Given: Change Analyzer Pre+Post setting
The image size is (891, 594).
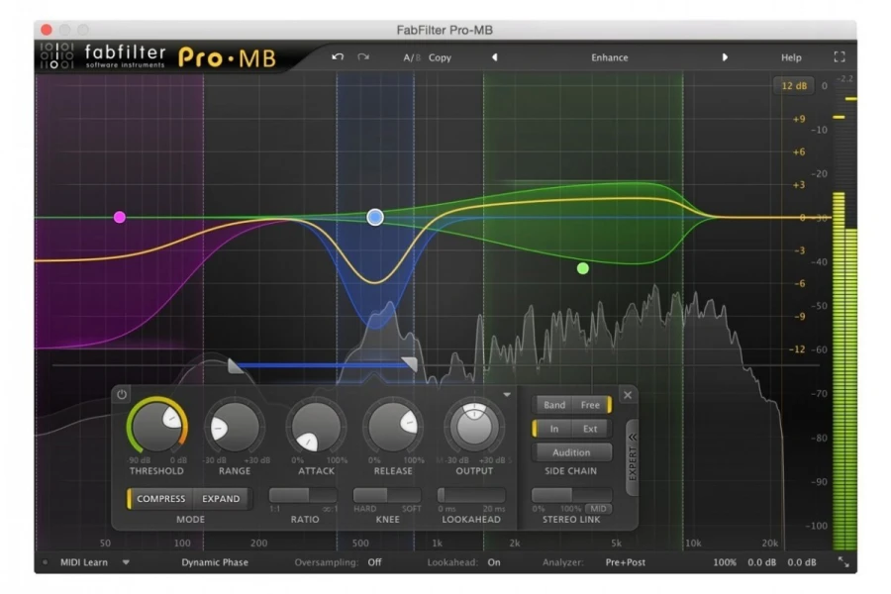Looking at the screenshot, I should click(x=625, y=562).
